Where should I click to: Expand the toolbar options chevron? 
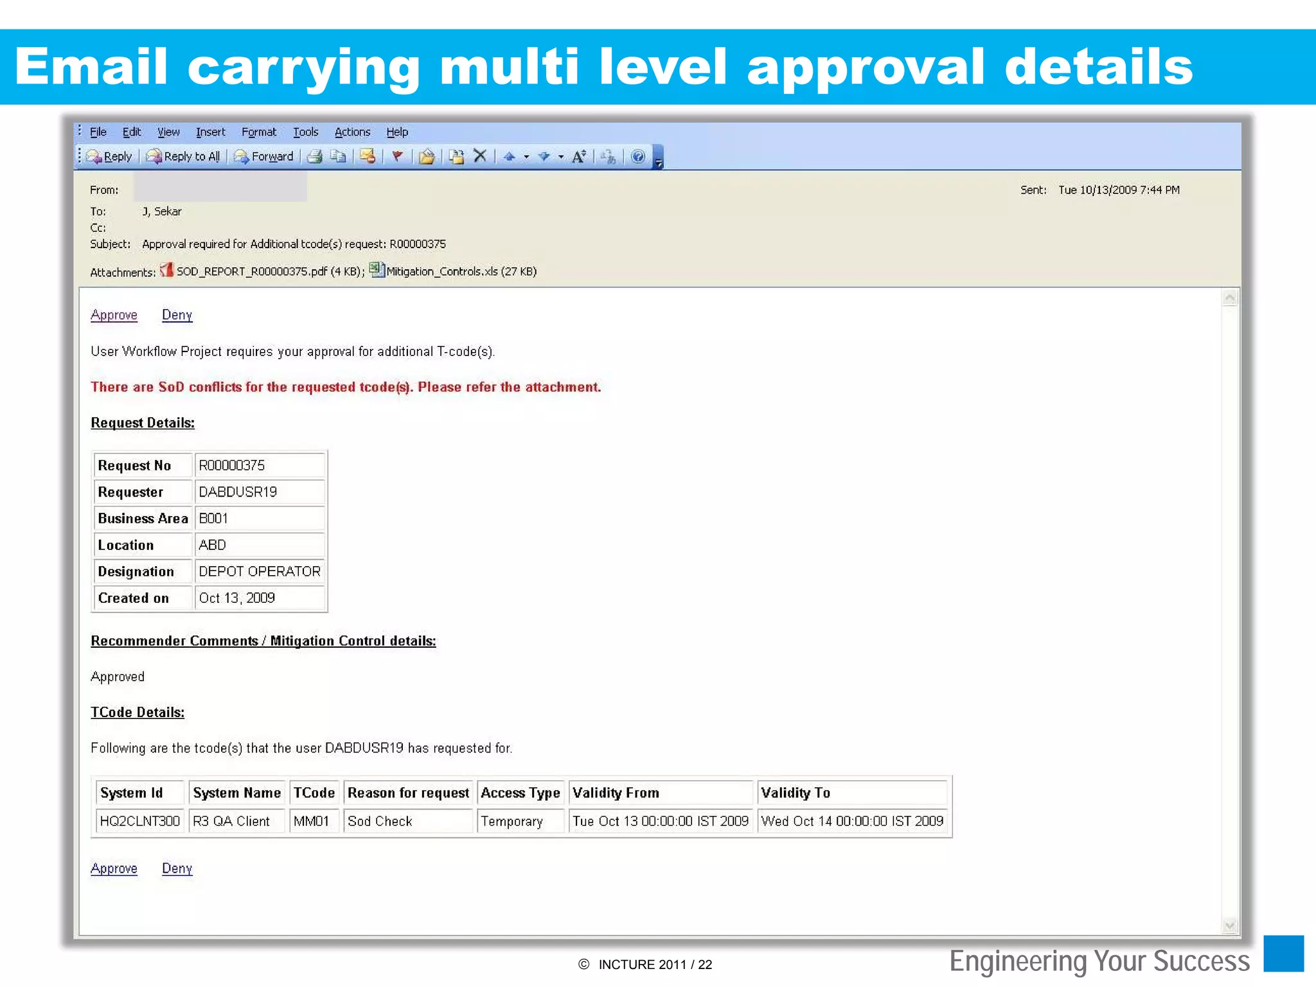[658, 157]
